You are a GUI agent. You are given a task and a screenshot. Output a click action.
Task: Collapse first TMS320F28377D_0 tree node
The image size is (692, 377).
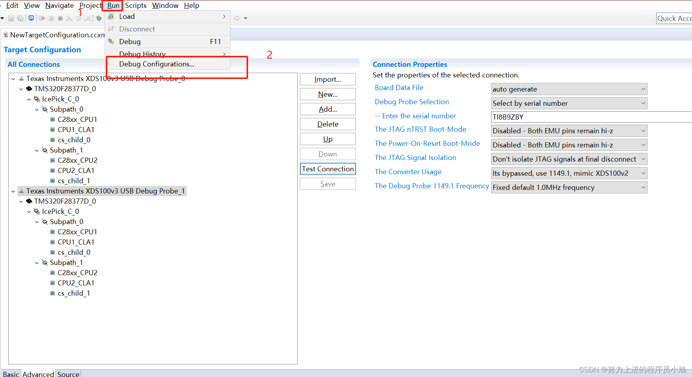click(21, 89)
